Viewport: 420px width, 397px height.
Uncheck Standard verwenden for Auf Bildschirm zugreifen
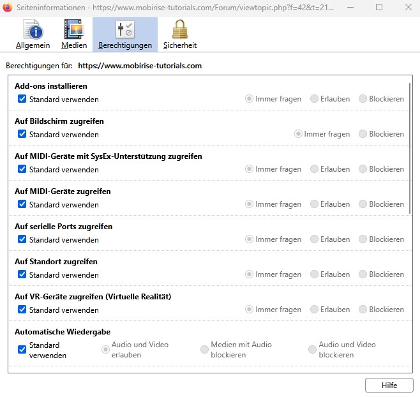(22, 134)
